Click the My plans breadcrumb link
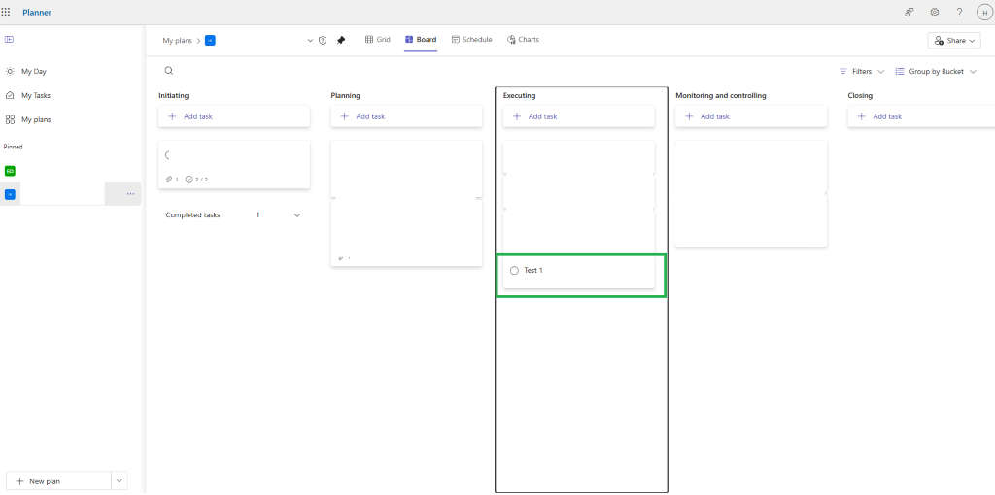The height and width of the screenshot is (495, 995). tap(177, 40)
